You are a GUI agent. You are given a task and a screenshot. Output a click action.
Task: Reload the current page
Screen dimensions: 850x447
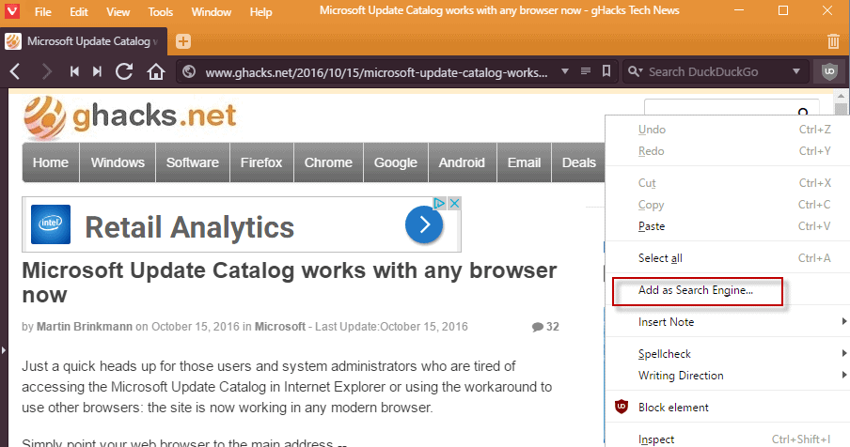[124, 71]
